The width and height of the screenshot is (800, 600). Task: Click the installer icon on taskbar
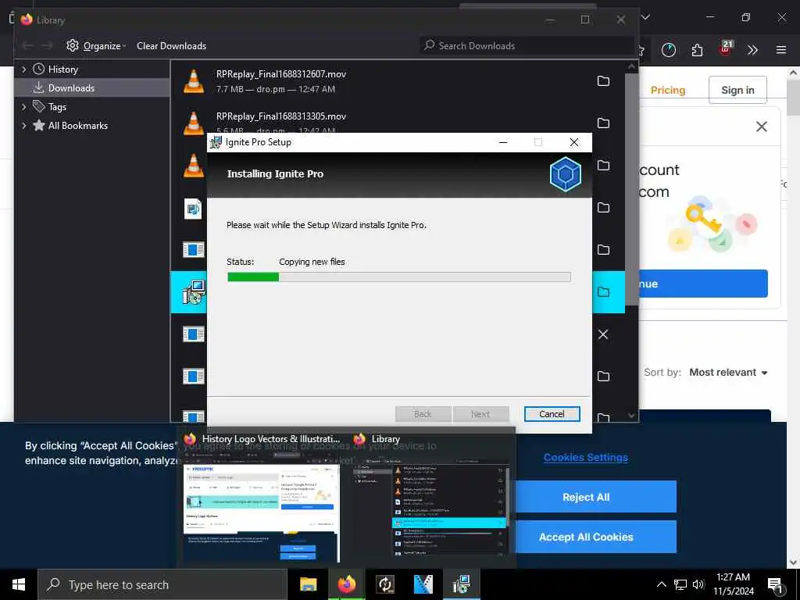click(x=461, y=584)
